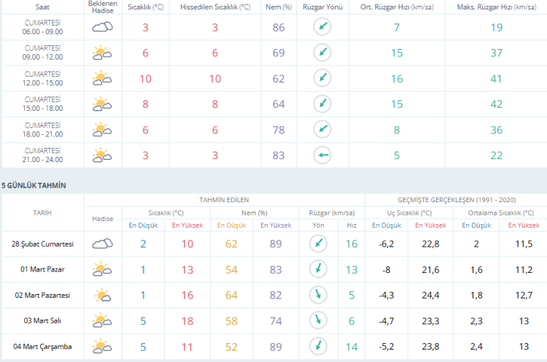547x362 pixels.
Task: Click the TAHMİN EDİLEN header
Action: 224,199
